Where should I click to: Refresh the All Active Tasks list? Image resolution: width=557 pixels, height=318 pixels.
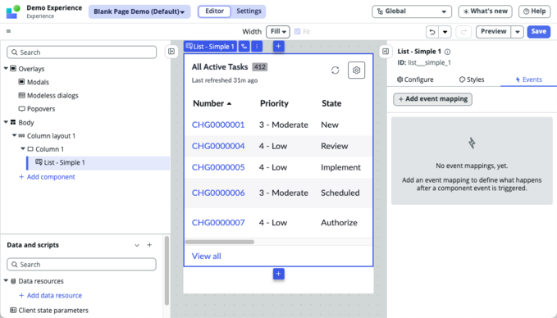coord(335,70)
